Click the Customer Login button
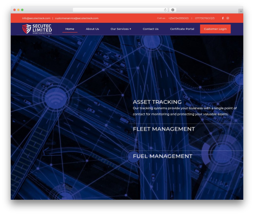 215,29
